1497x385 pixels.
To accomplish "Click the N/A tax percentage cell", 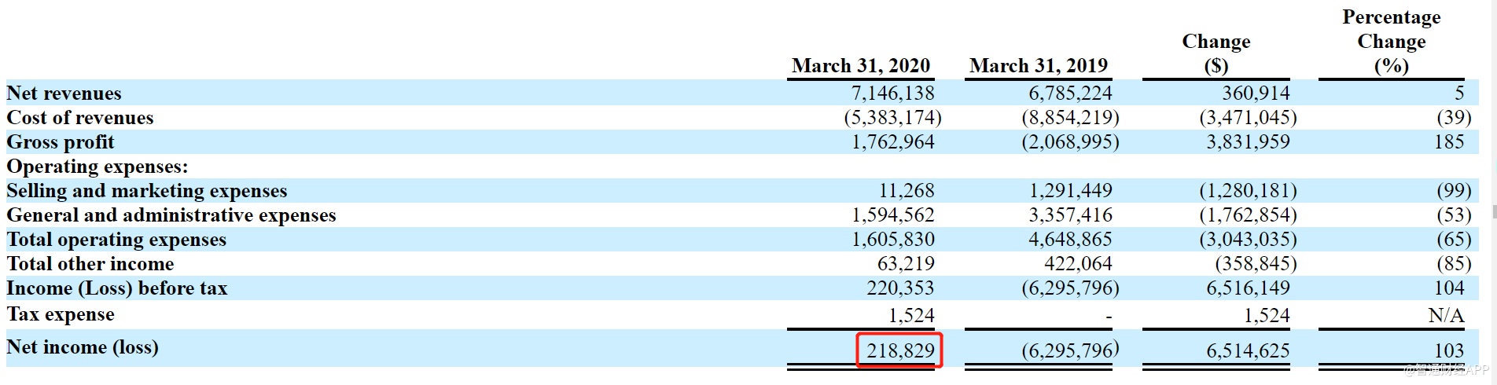I will [1446, 316].
